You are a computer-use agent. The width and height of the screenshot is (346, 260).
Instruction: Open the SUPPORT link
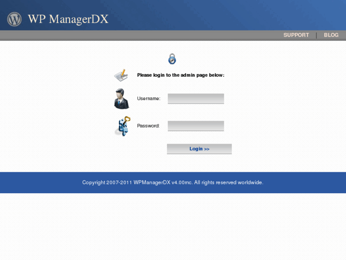click(x=296, y=35)
